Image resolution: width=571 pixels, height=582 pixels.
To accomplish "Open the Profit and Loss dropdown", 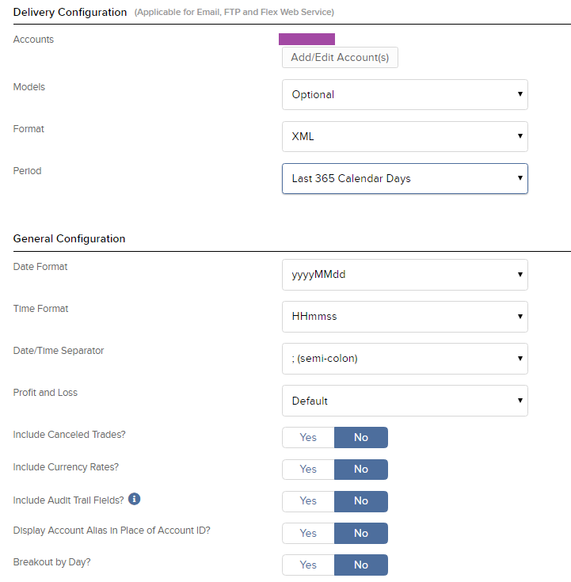I will [405, 401].
